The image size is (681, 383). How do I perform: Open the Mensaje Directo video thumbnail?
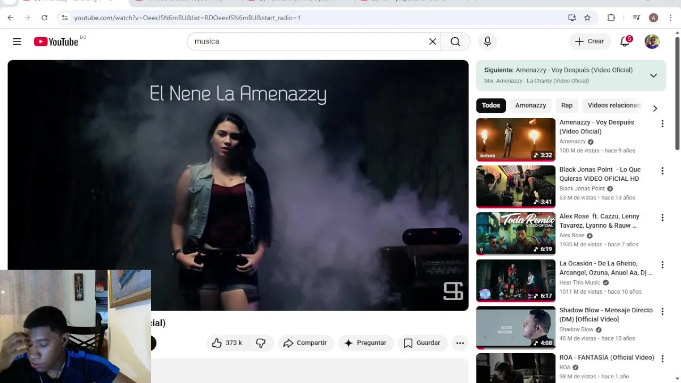[516, 328]
